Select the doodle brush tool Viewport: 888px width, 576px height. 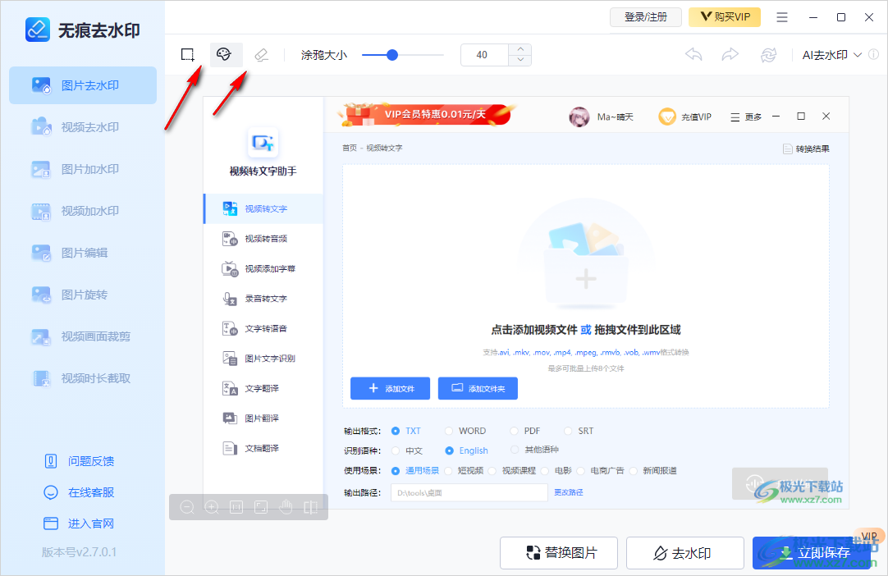coord(224,54)
